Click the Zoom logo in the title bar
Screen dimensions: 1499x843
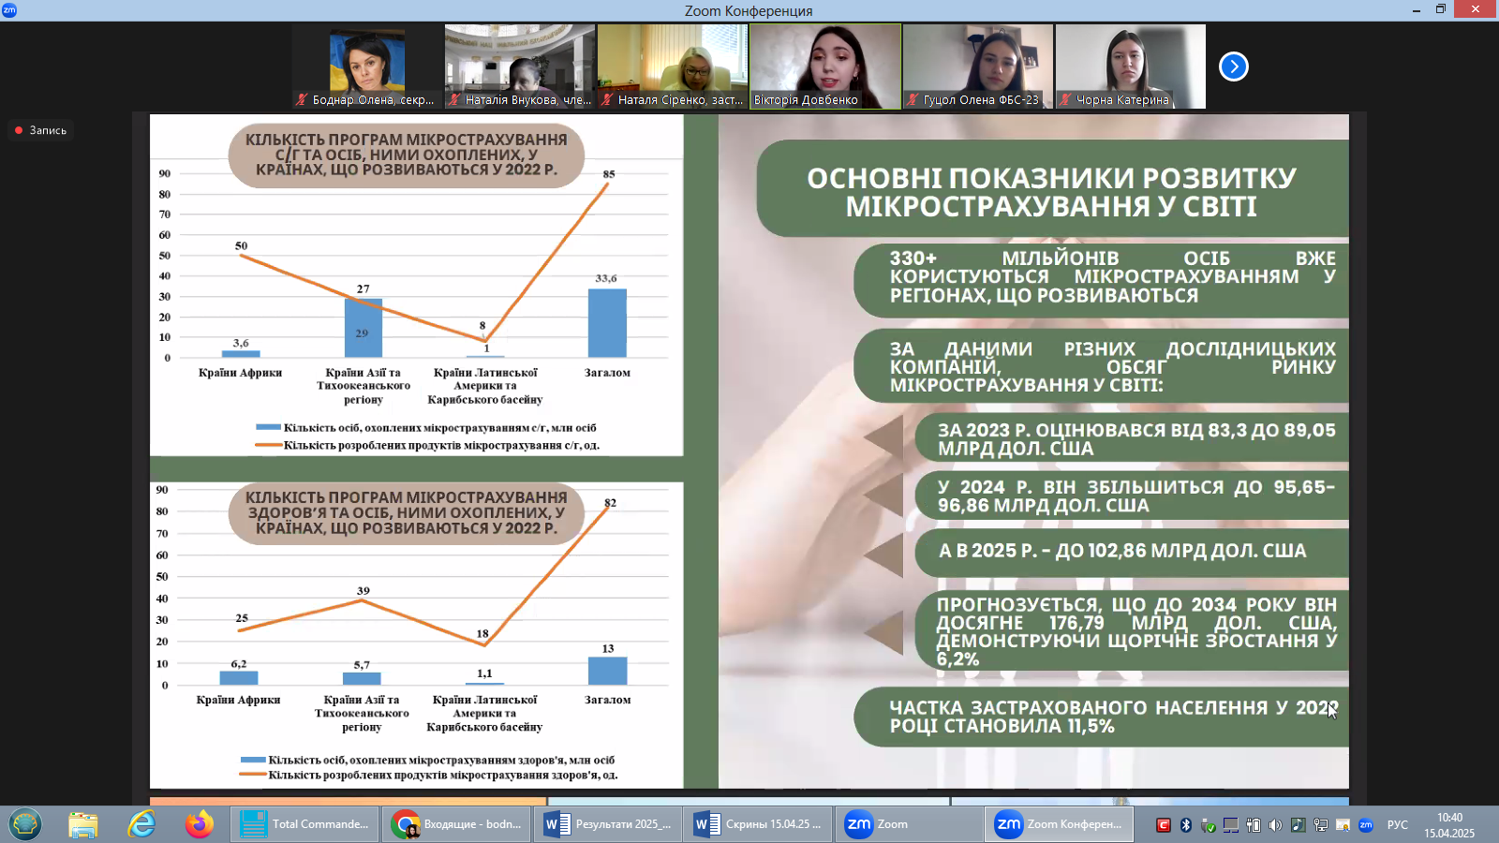[x=9, y=9]
